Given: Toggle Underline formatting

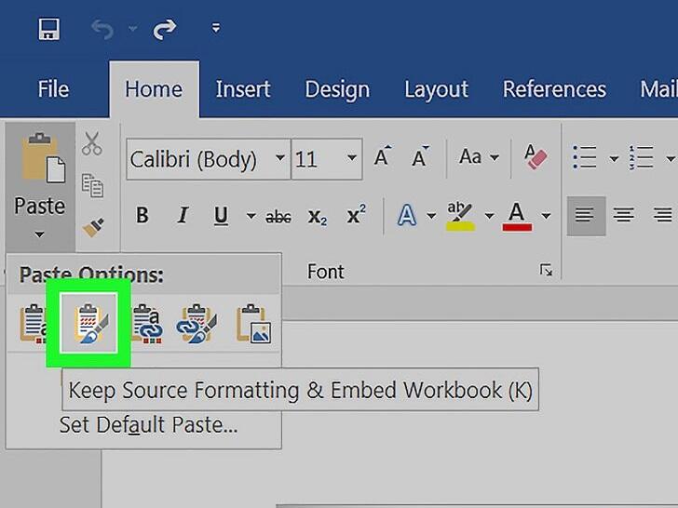Looking at the screenshot, I should tap(221, 216).
